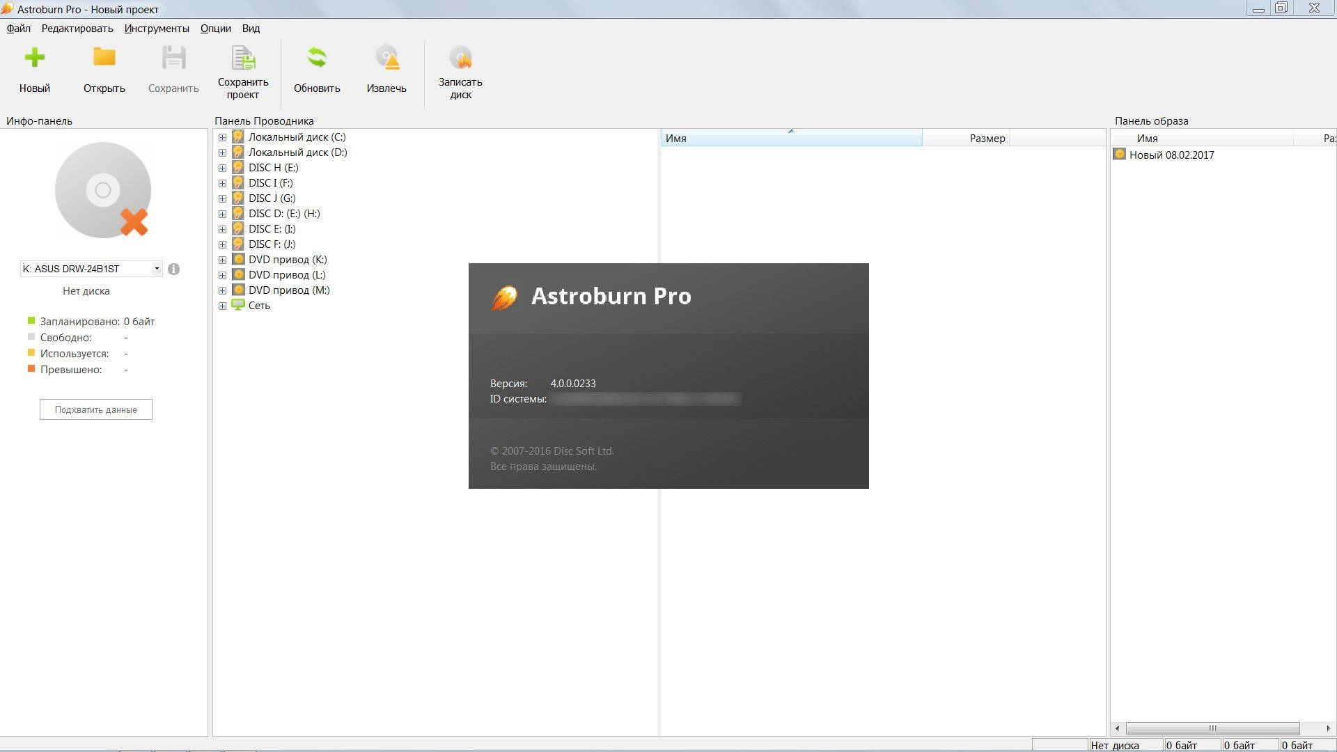Click the DISC I (F:) drive icon
1337x752 pixels.
click(238, 183)
